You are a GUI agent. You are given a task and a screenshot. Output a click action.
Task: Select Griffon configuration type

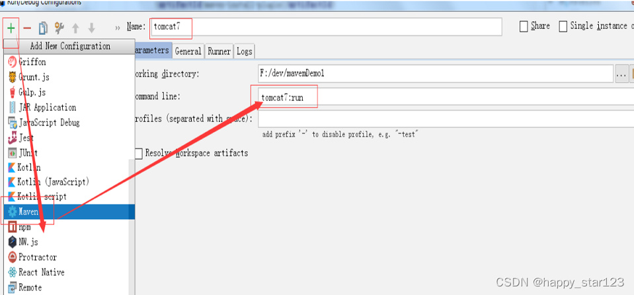[x=69, y=62]
